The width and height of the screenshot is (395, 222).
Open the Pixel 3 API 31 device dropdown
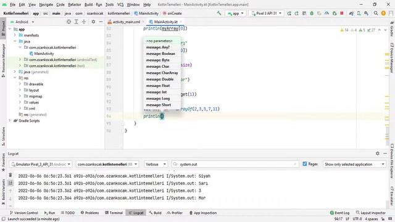pyautogui.click(x=266, y=14)
